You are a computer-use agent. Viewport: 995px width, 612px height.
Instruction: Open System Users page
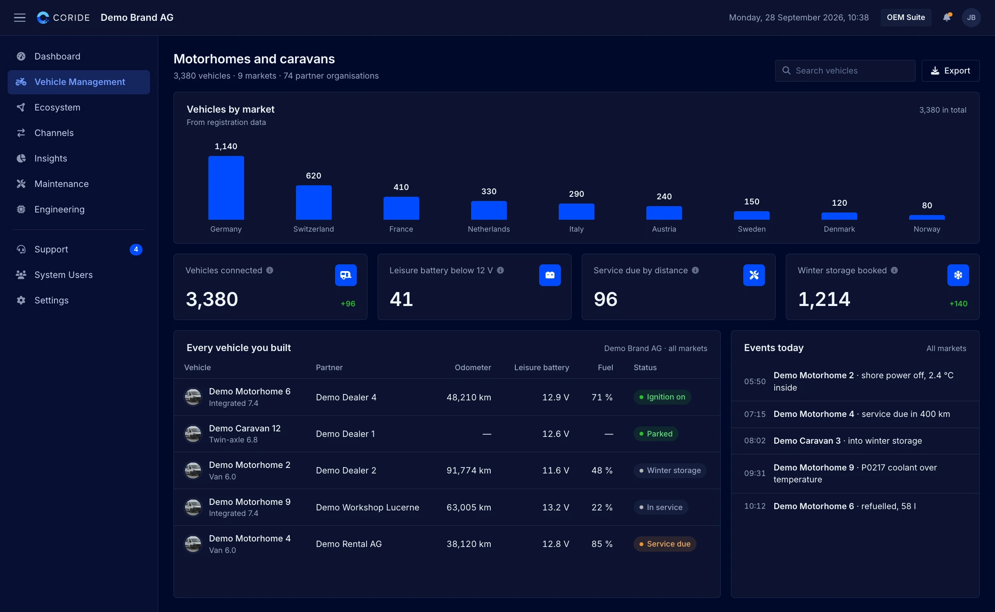[79, 275]
